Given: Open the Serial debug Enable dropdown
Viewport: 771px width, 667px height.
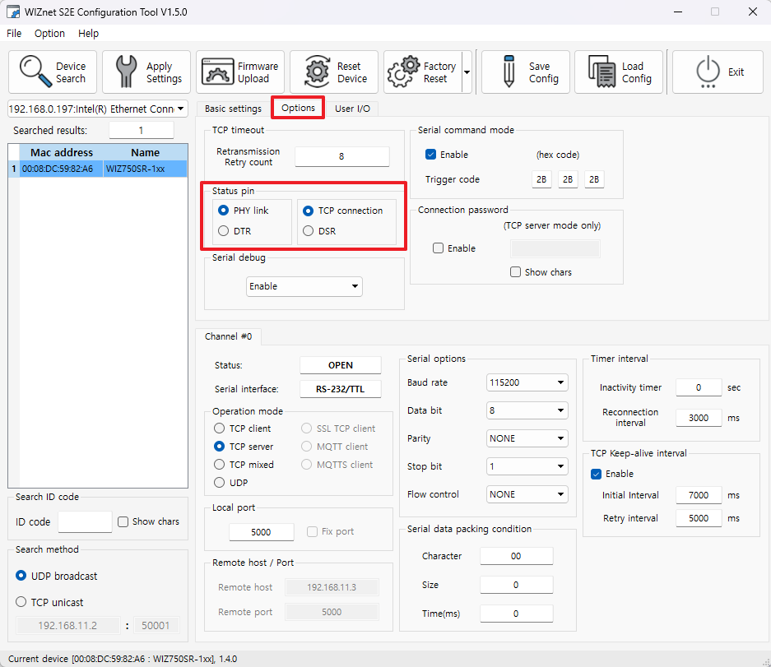Looking at the screenshot, I should tap(304, 286).
